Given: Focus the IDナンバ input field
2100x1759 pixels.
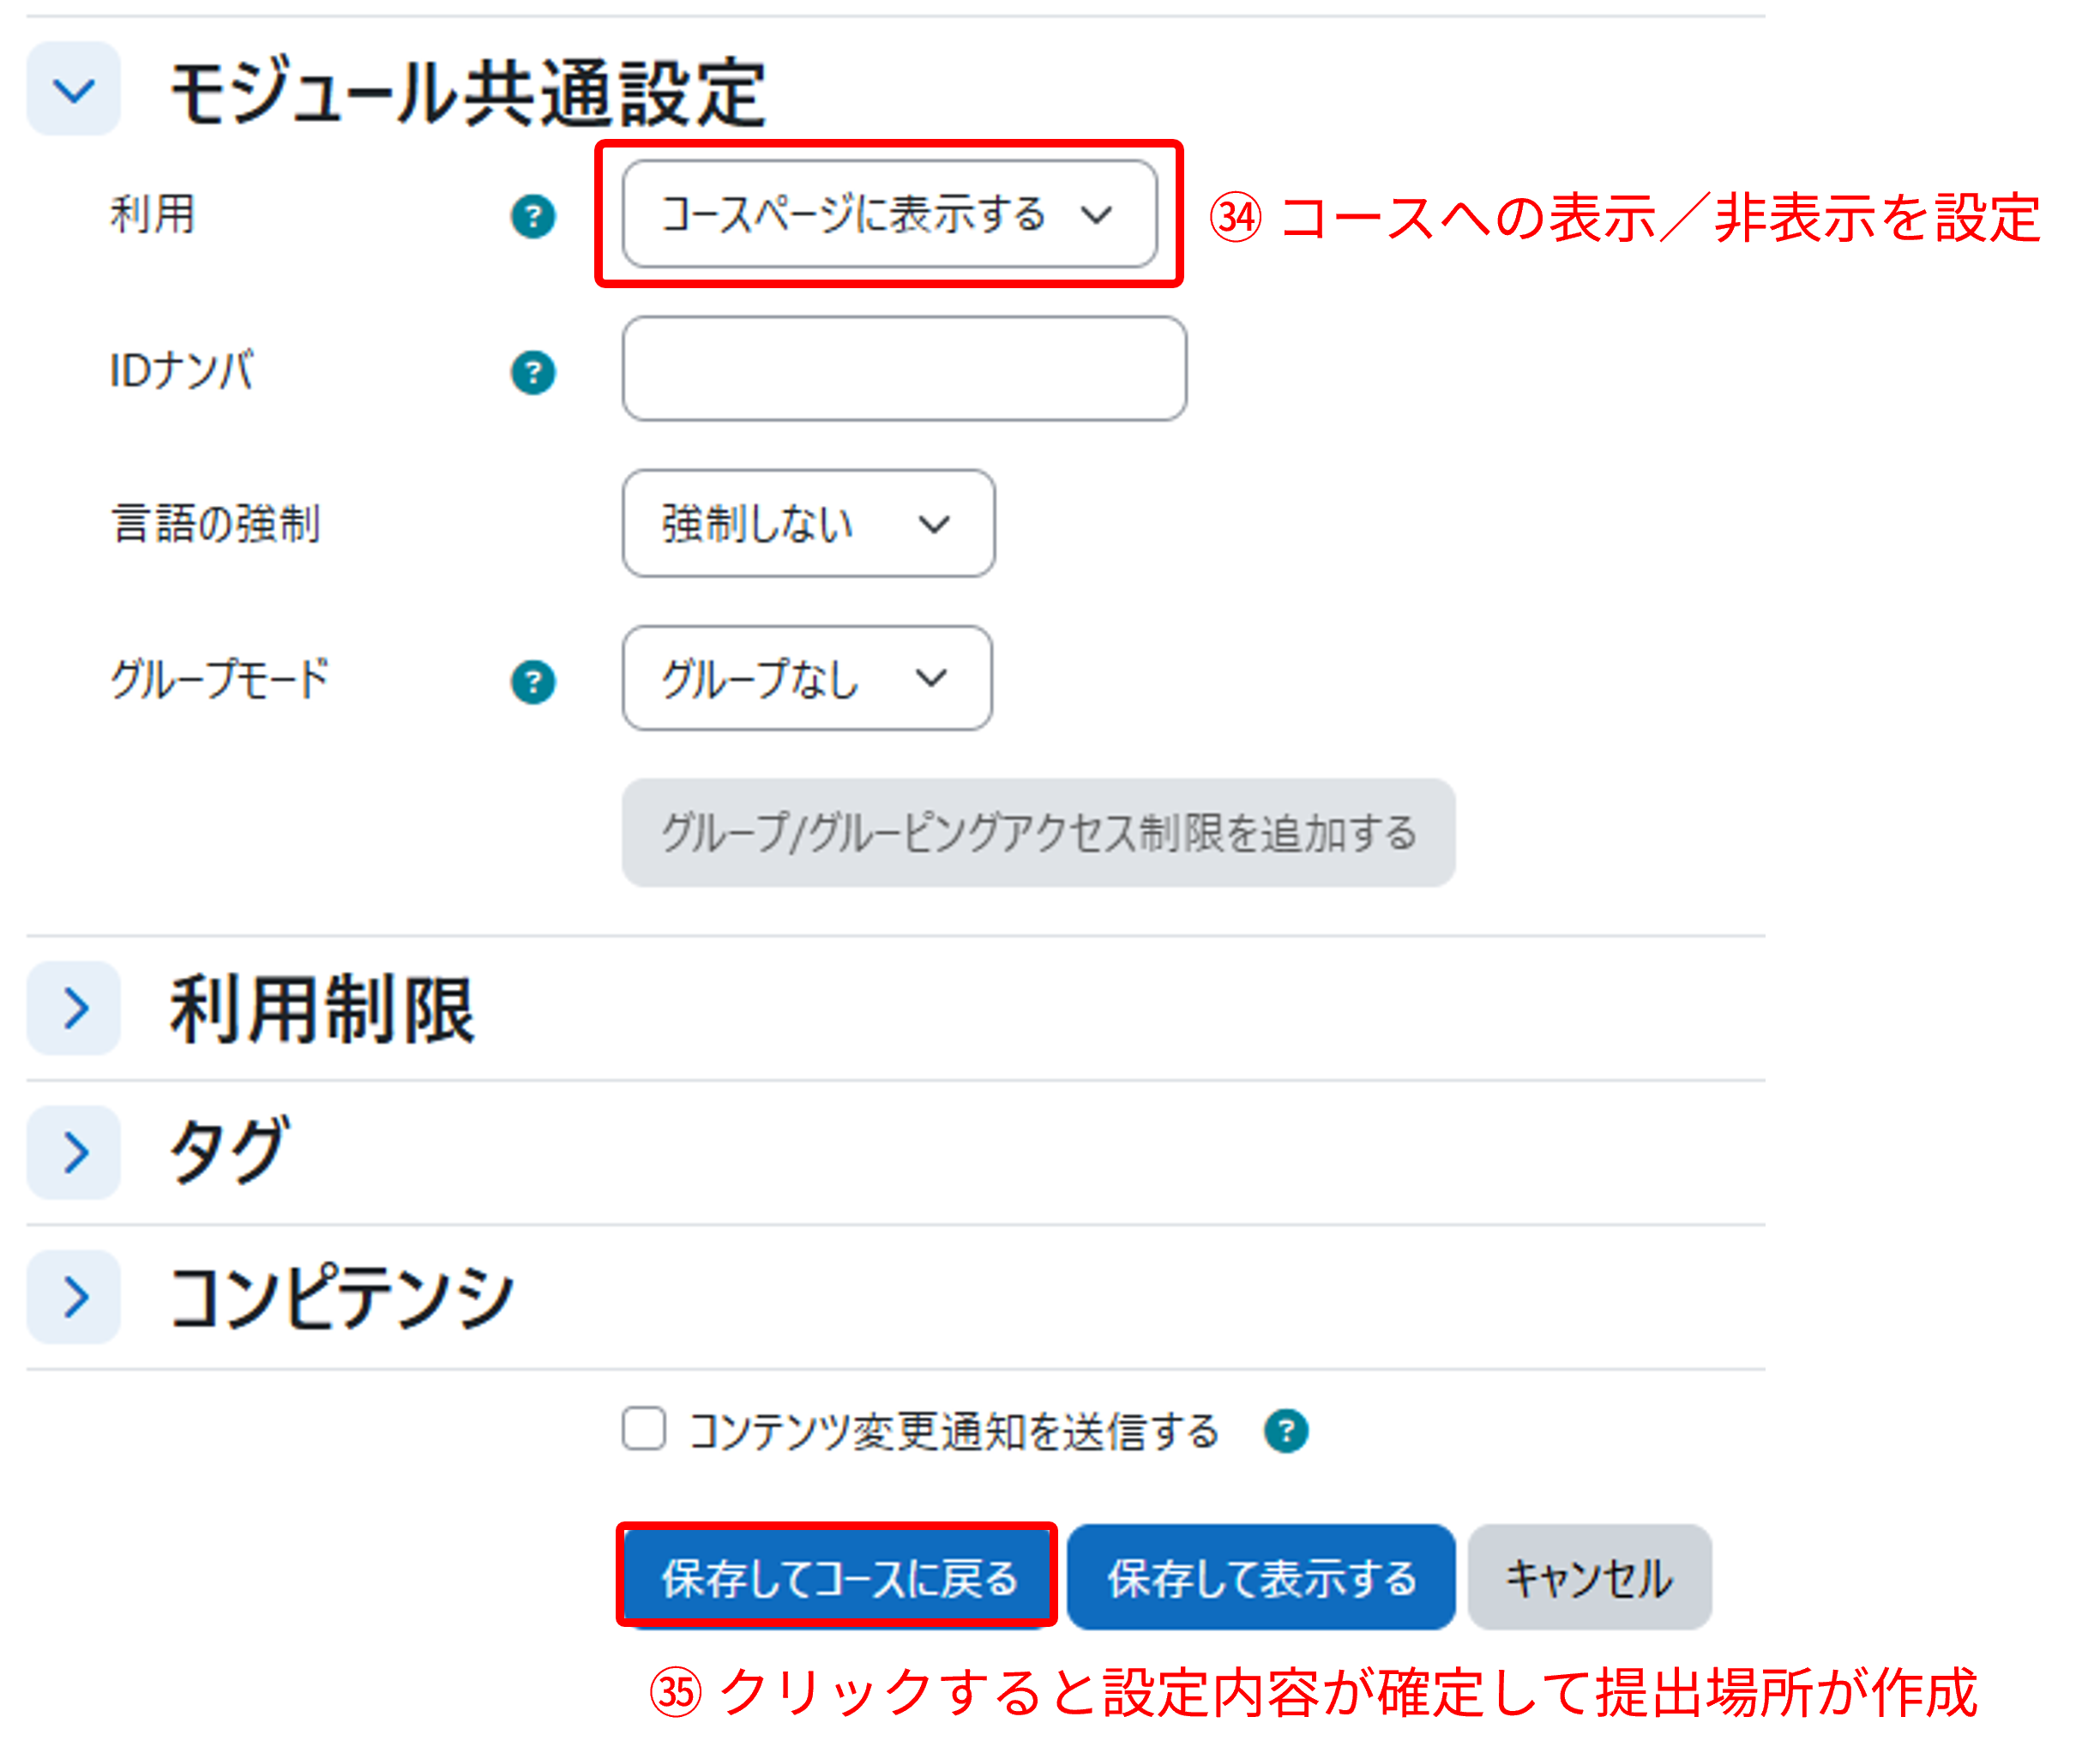Looking at the screenshot, I should pyautogui.click(x=904, y=369).
